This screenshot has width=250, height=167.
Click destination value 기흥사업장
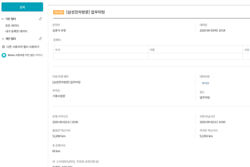coord(59,96)
